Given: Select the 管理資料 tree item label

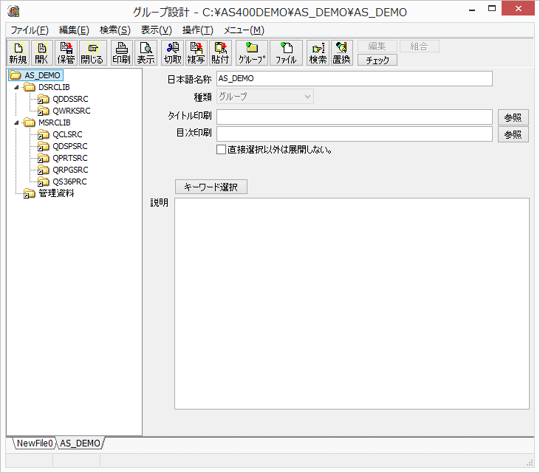Looking at the screenshot, I should (56, 193).
